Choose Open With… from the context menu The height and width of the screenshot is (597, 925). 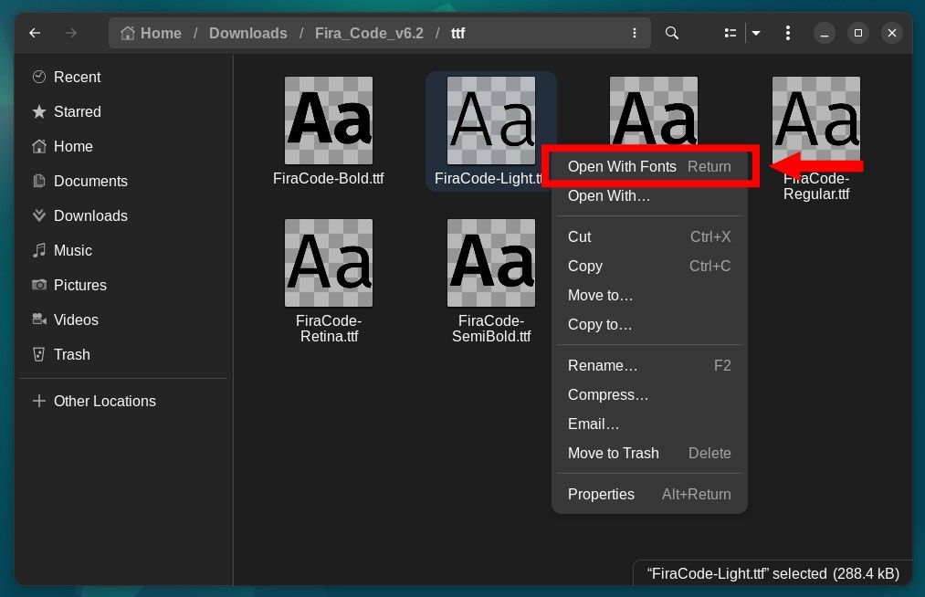point(649,196)
